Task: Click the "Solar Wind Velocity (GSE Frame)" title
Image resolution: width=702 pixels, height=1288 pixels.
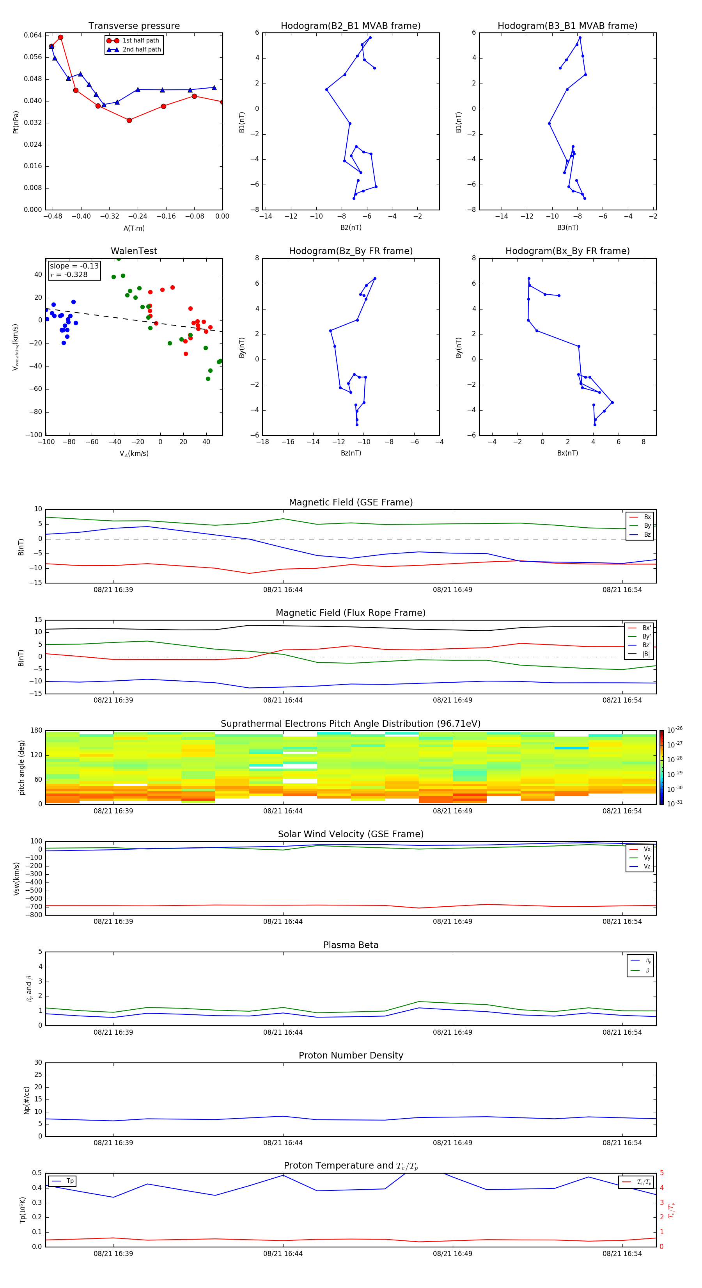Action: (x=351, y=834)
